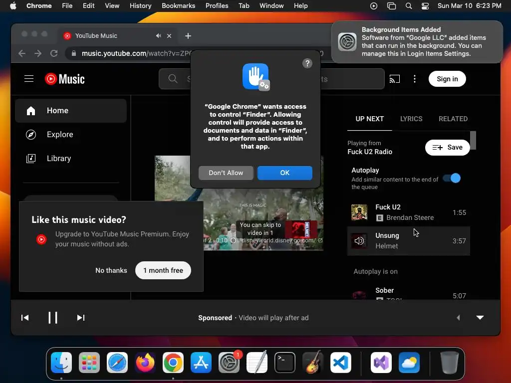The width and height of the screenshot is (511, 383).
Task: Click the address bar URL
Action: click(136, 53)
